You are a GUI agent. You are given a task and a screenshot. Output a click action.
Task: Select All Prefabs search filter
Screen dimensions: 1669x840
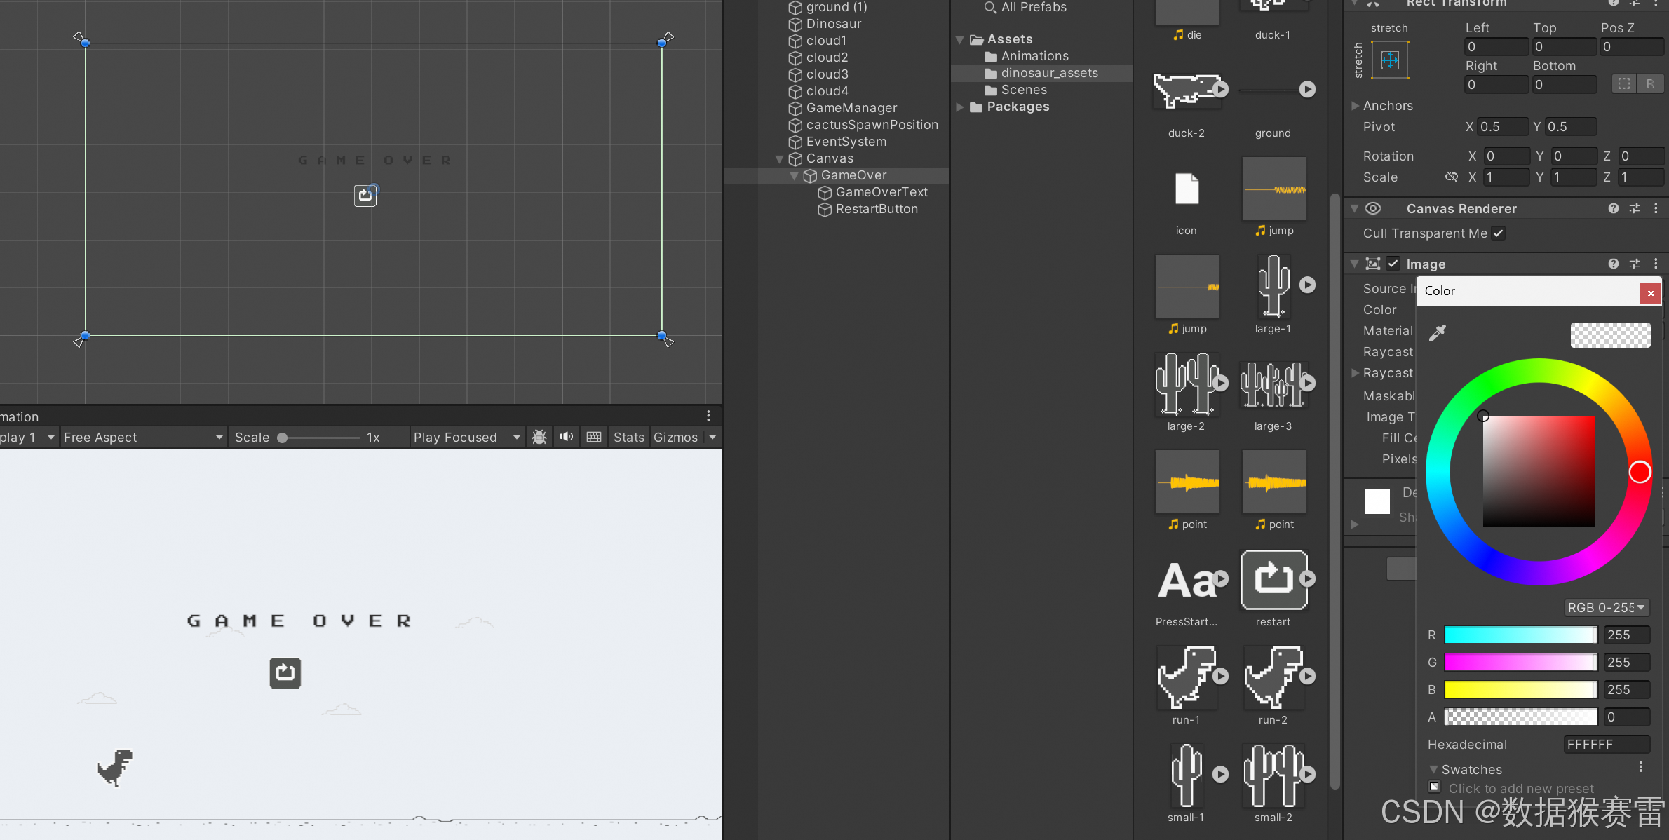[1034, 7]
